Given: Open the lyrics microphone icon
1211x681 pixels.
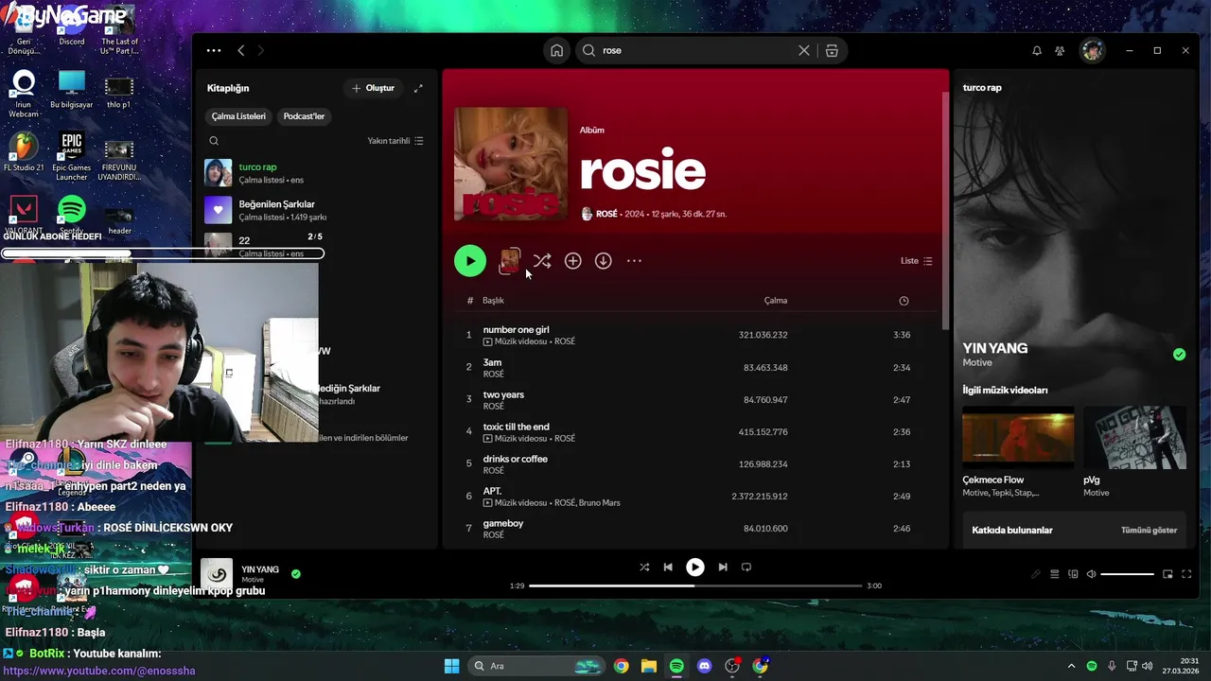Looking at the screenshot, I should [1036, 574].
